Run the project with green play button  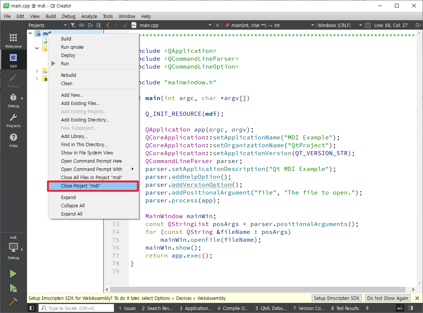13,274
